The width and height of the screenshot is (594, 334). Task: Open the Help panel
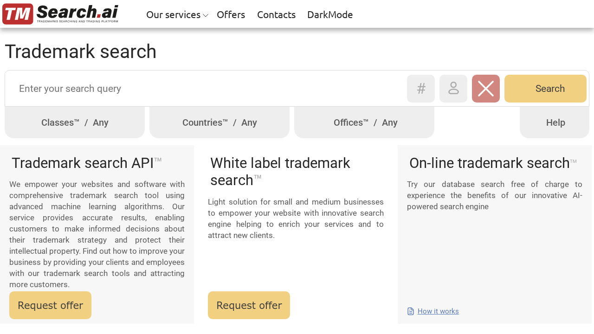coord(555,122)
